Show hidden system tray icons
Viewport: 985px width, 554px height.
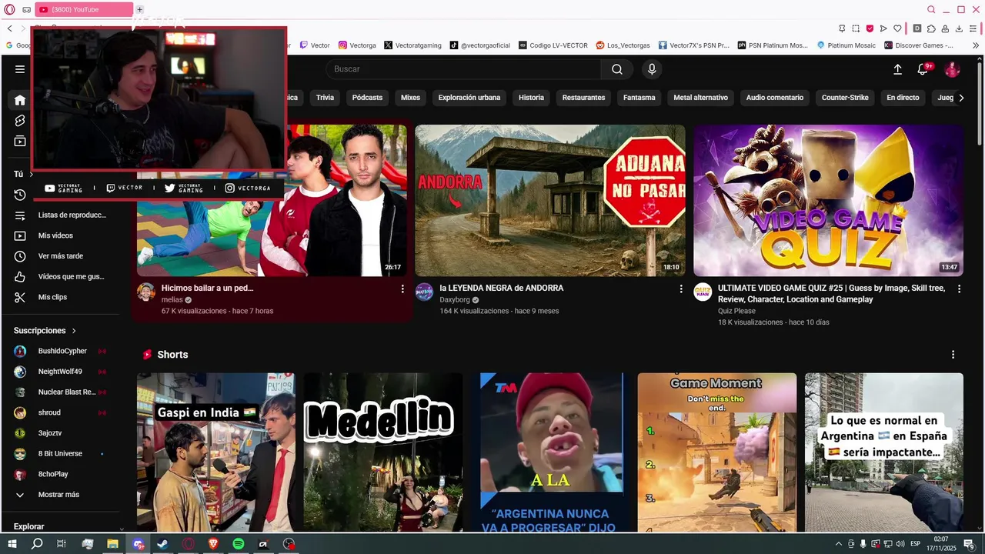coord(839,544)
